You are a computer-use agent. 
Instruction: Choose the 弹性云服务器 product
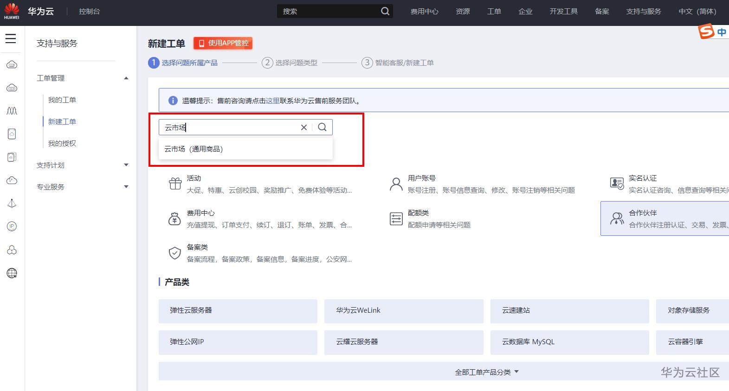pos(238,311)
